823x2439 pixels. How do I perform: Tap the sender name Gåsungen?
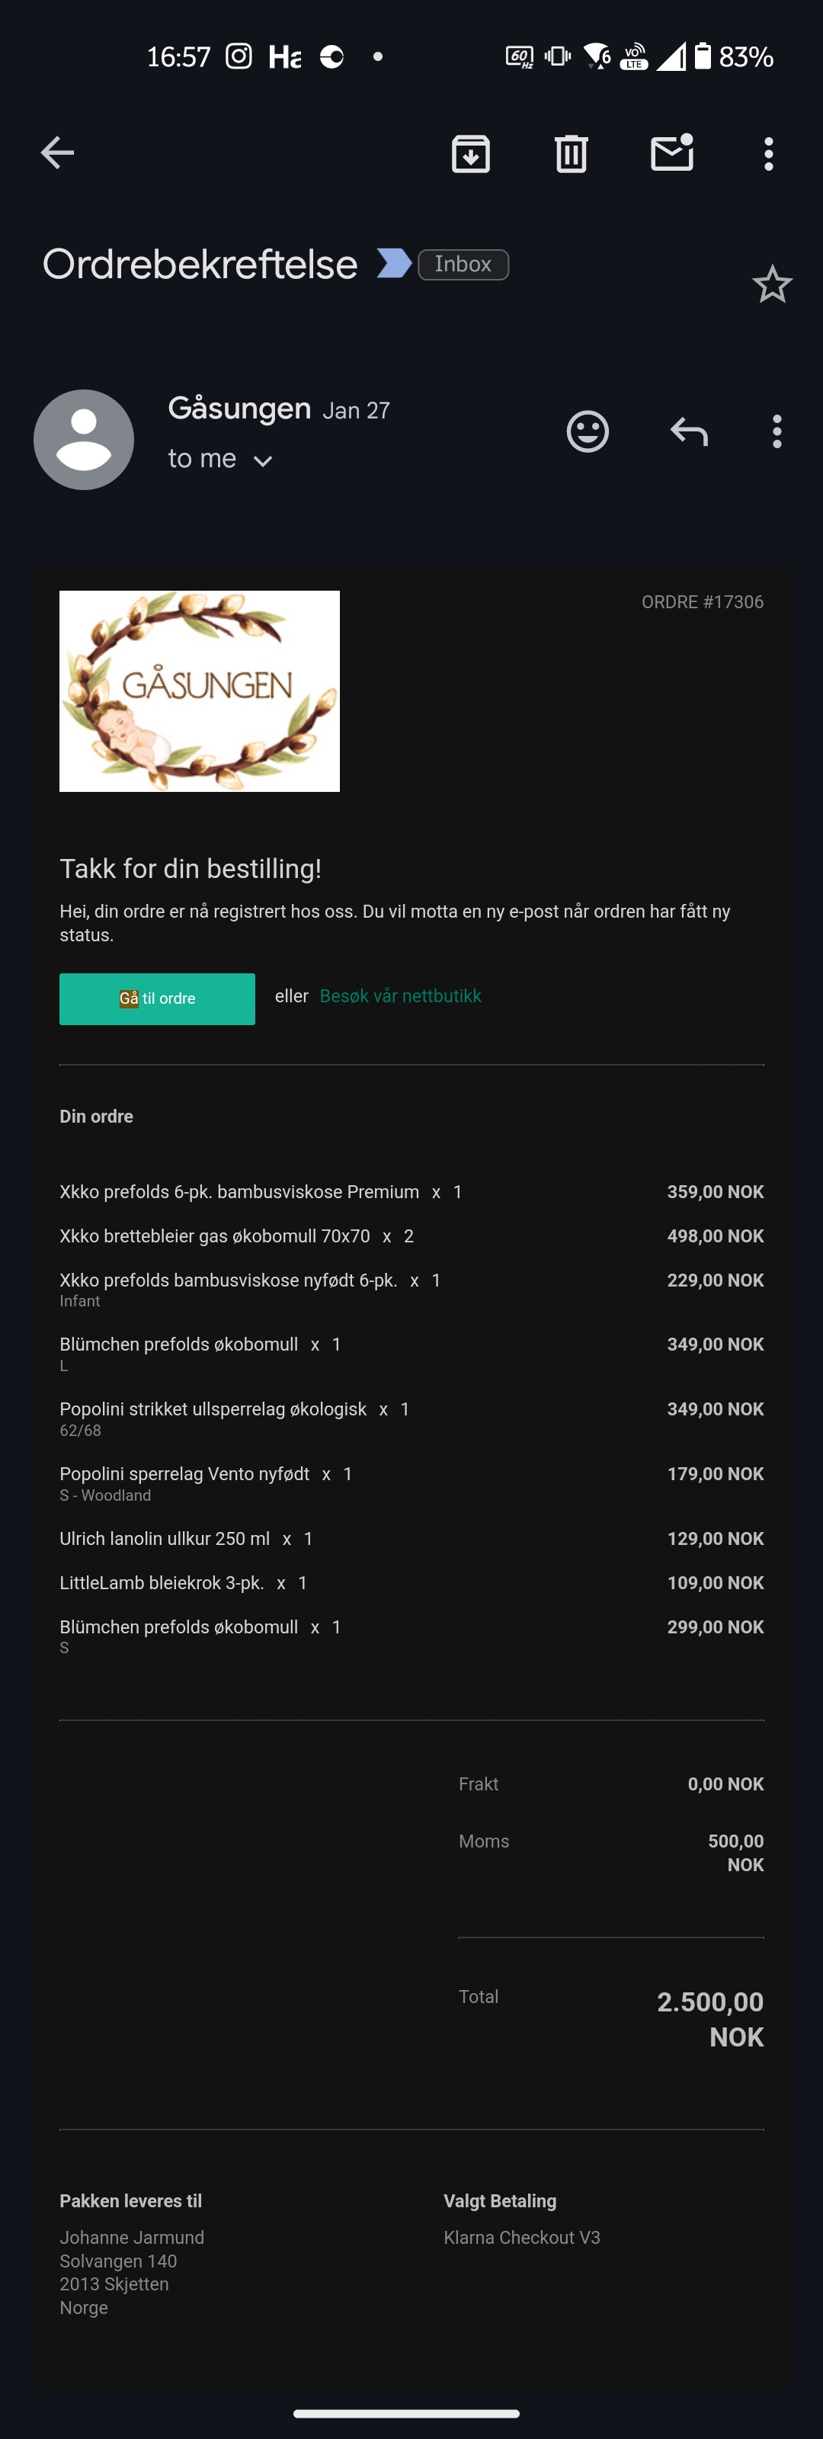(239, 408)
